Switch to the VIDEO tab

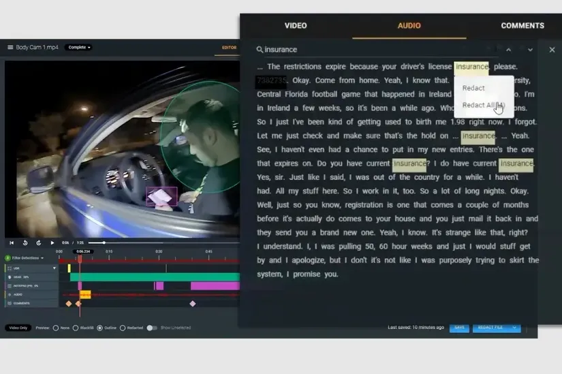point(296,25)
